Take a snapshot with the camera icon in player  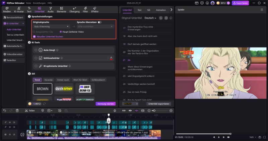(260, 137)
